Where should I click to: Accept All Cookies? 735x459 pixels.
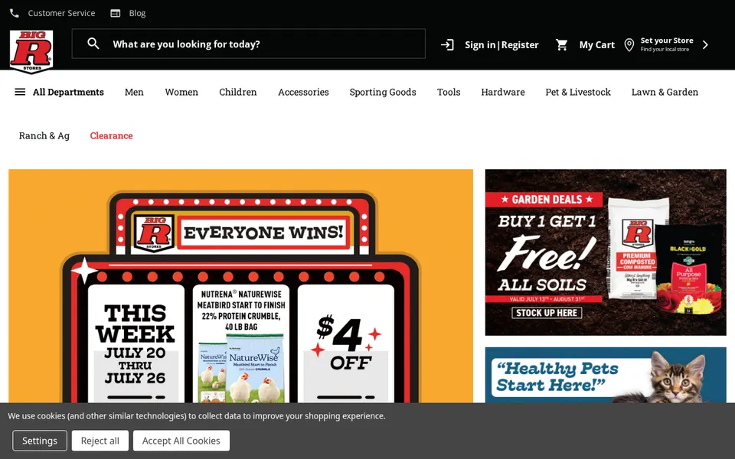pos(181,441)
